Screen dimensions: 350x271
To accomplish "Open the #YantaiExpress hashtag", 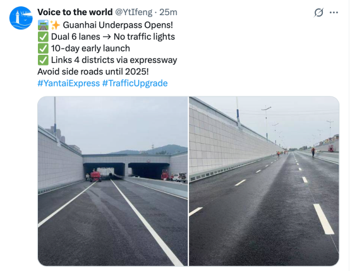I will coord(68,83).
